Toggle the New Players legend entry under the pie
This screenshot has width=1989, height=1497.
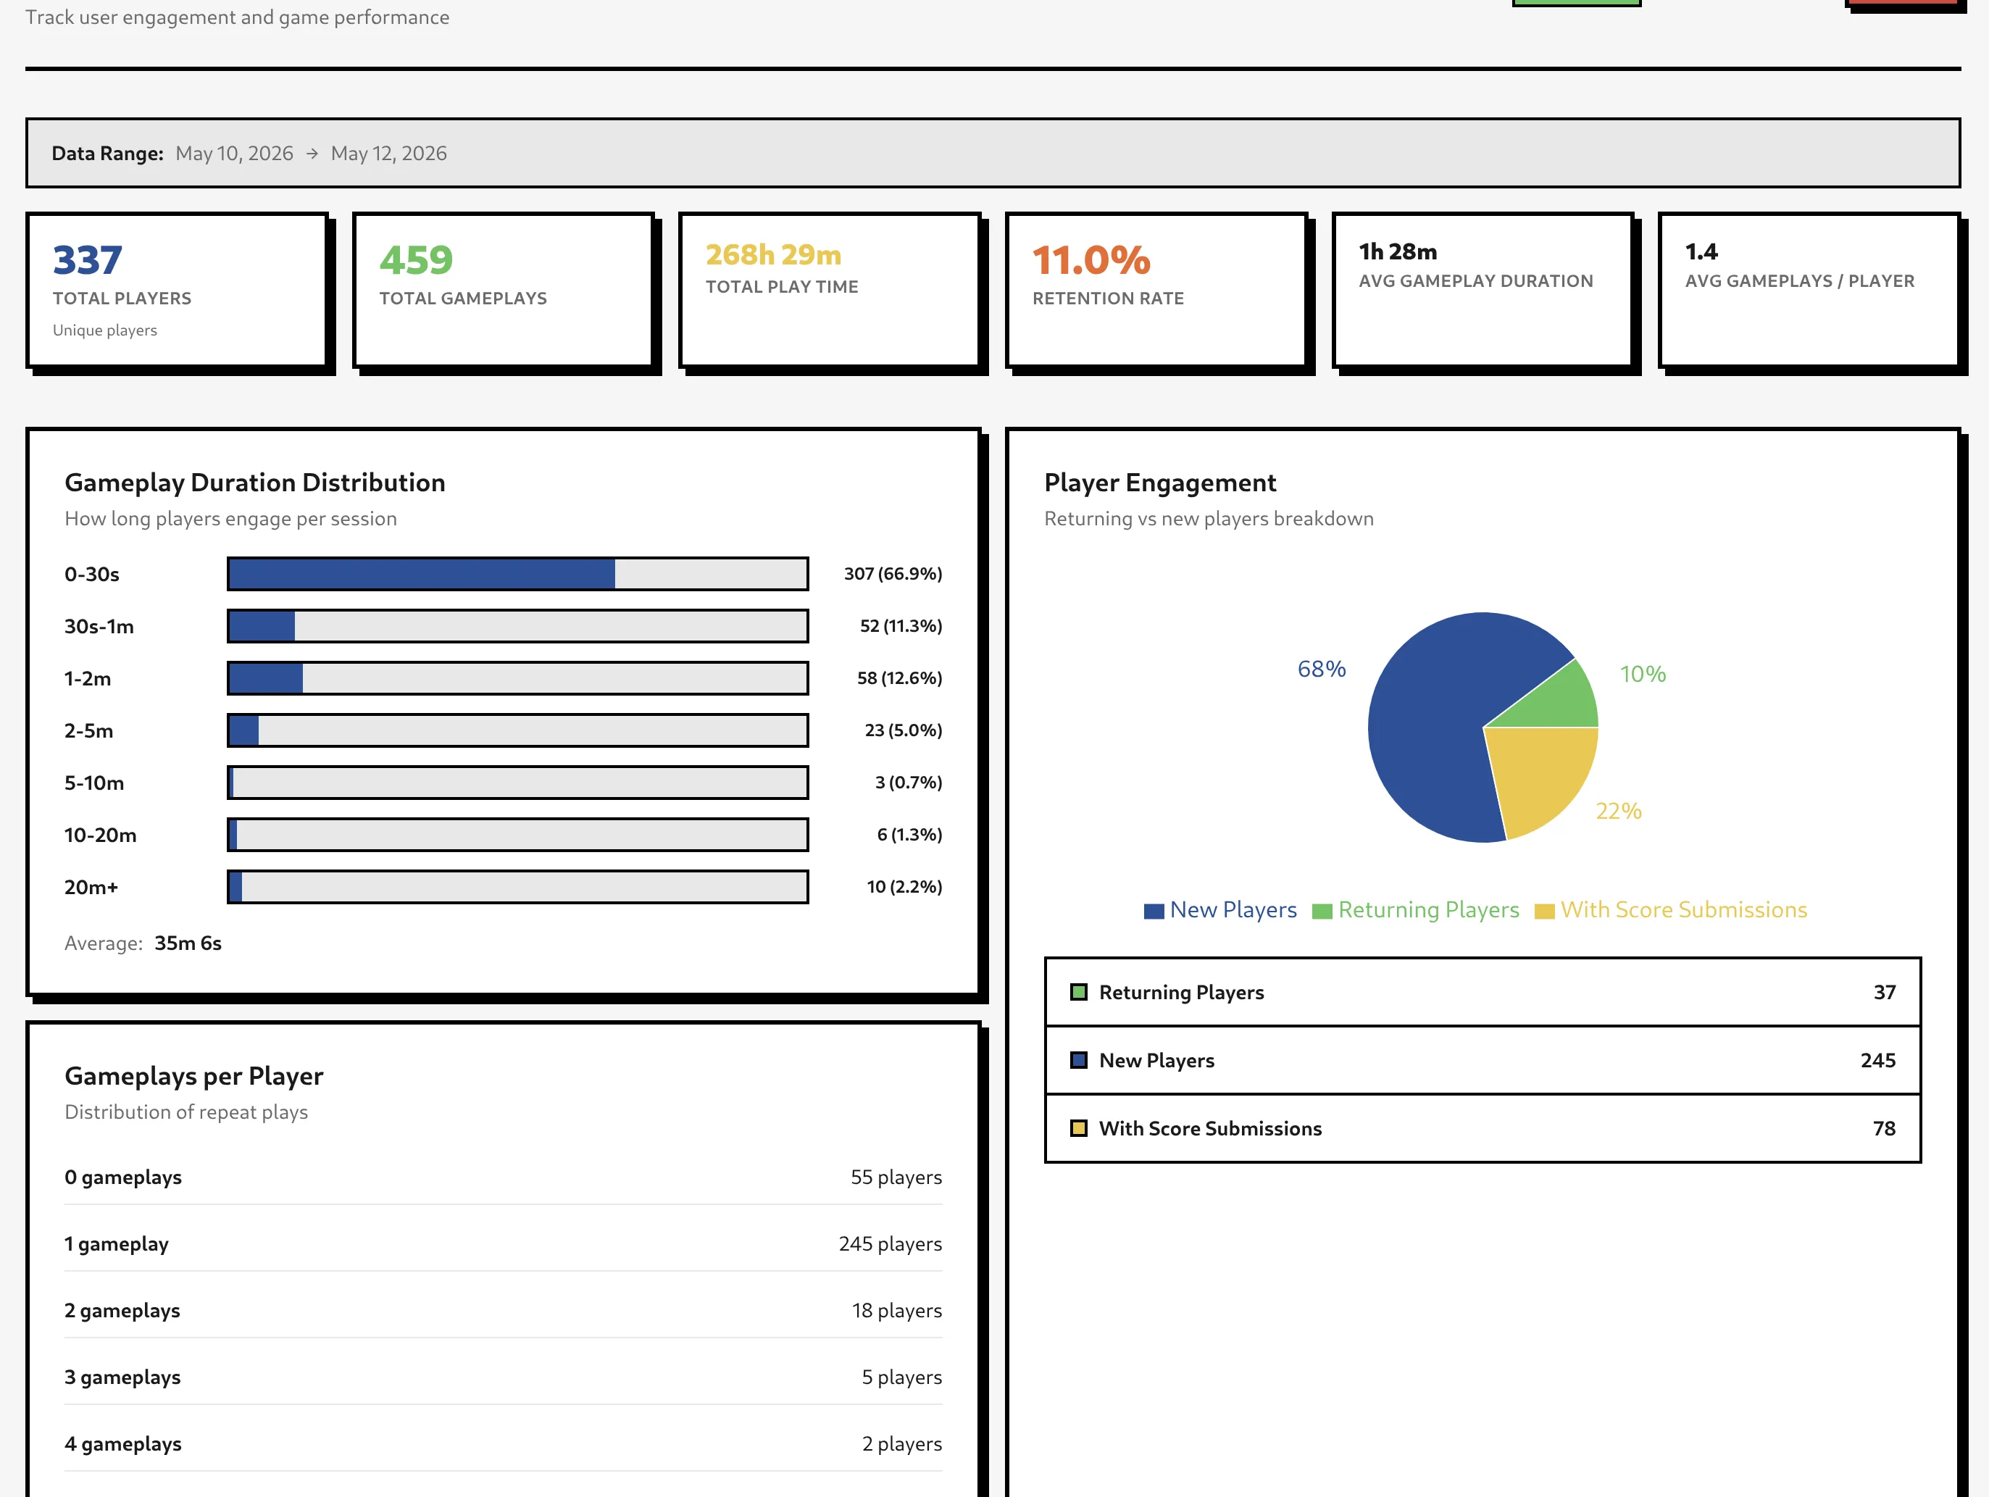pyautogui.click(x=1220, y=910)
